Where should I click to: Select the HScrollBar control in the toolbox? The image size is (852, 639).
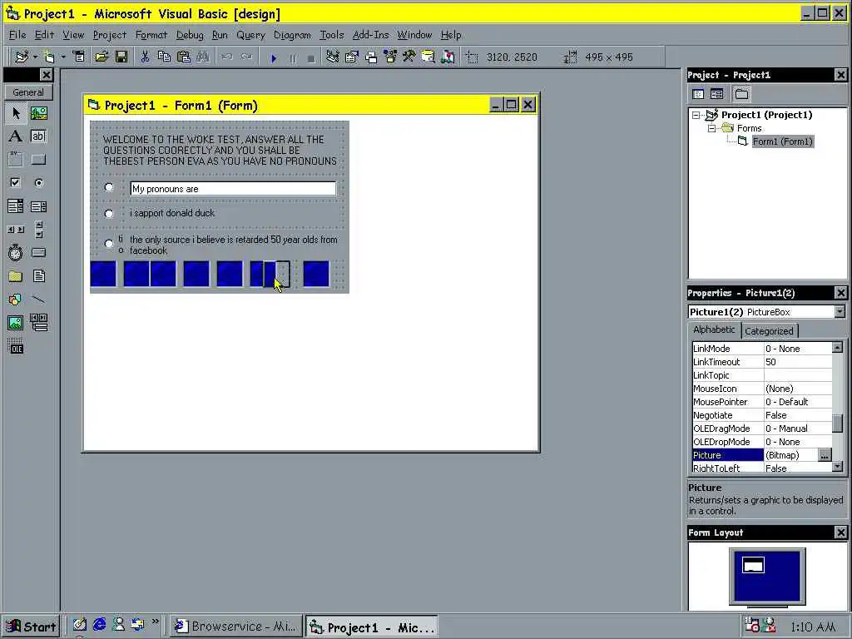16,230
